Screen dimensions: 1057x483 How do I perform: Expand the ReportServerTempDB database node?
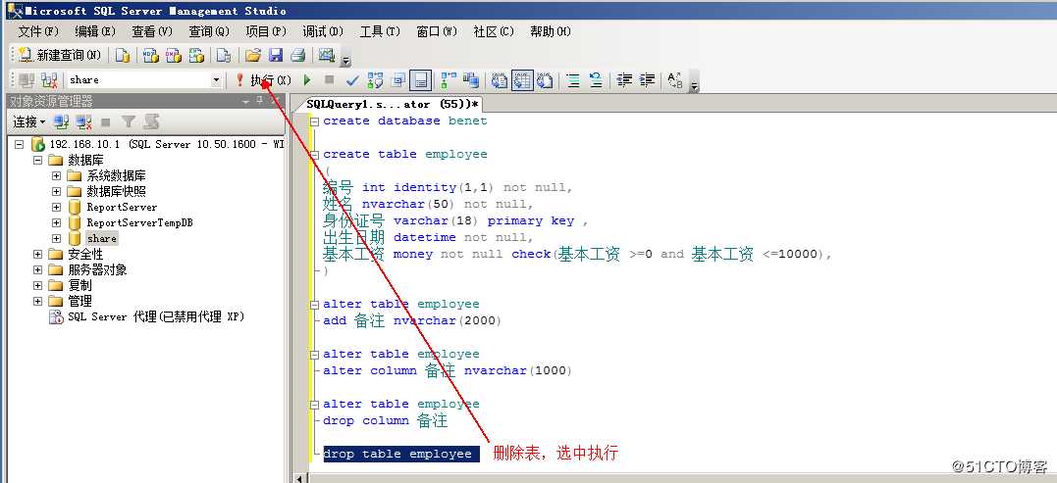56,222
